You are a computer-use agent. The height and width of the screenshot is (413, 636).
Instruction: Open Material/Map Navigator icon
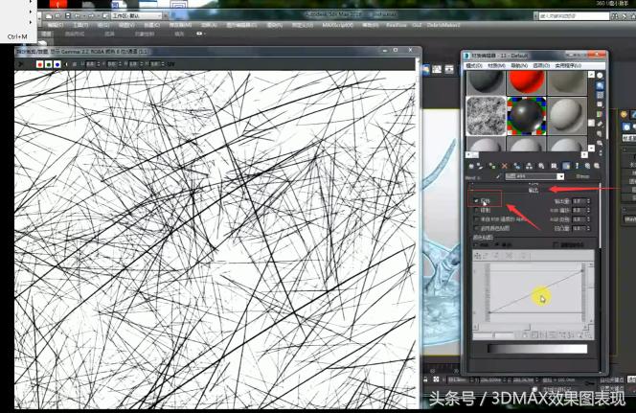click(600, 151)
